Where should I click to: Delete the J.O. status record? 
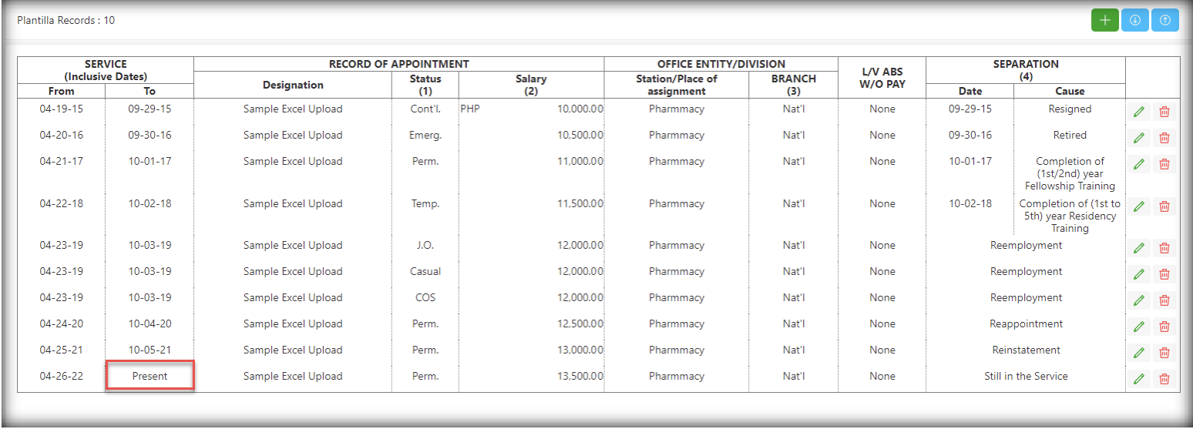[1164, 248]
